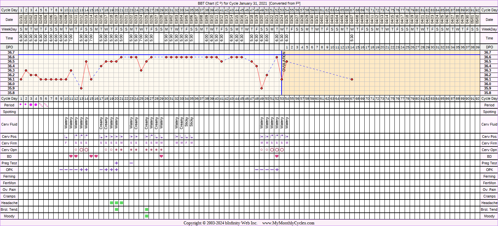Click the BD heart on cycle day 29
The width and height of the screenshot is (498, 226).
coord(161,156)
